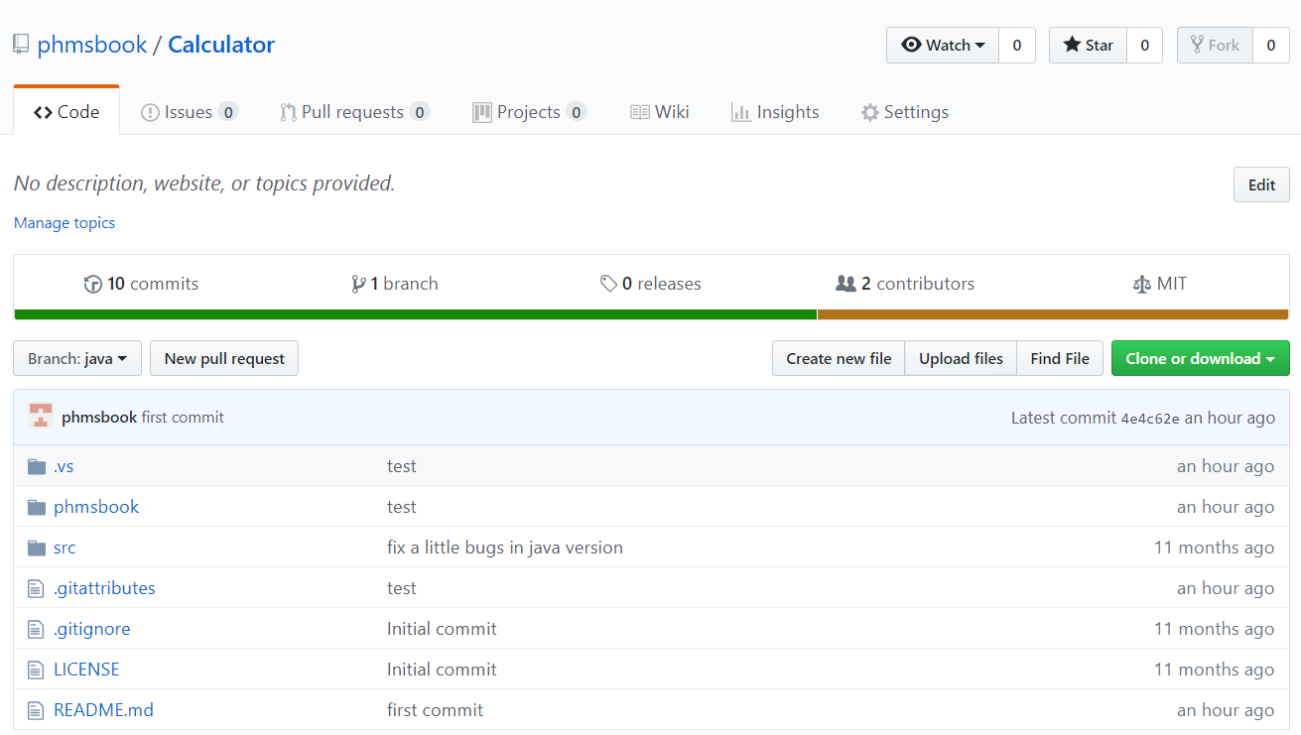Open 'test' commit message for phmsbook folder
The image size is (1301, 735).
(x=402, y=507)
